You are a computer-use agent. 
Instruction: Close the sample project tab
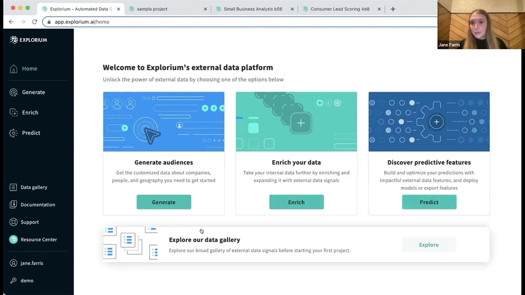point(205,9)
